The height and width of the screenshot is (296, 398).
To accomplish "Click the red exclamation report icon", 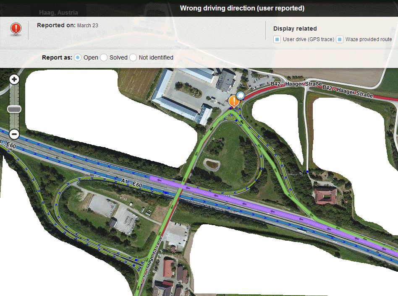I will point(16,29).
